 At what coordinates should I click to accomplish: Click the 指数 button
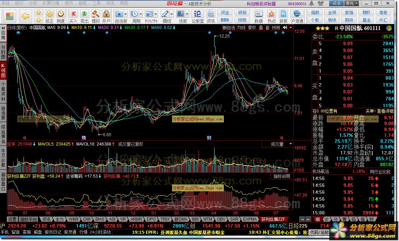coord(315,12)
